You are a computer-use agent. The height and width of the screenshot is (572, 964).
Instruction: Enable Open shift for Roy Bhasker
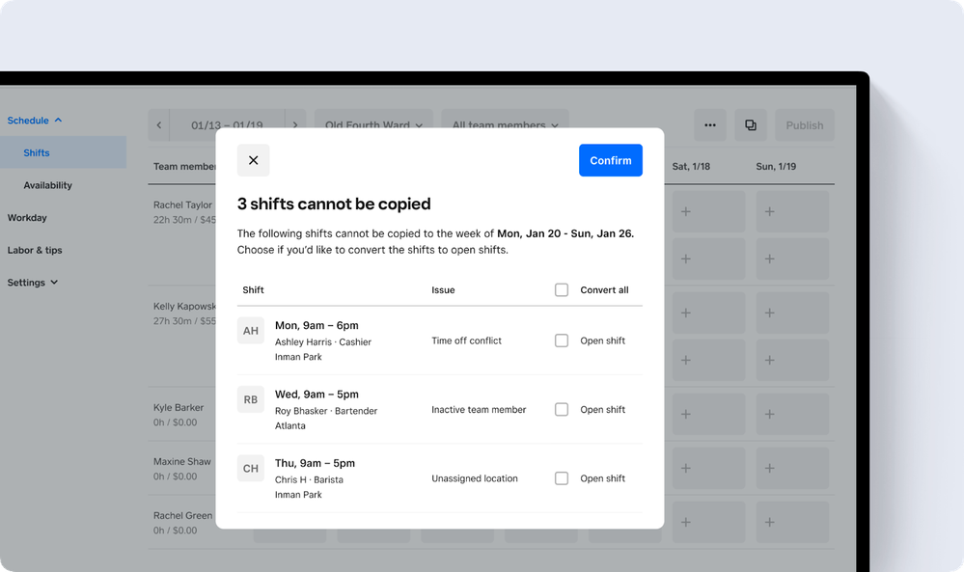tap(562, 410)
